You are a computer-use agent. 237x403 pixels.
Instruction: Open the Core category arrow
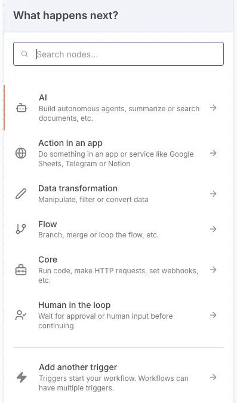[x=213, y=270]
